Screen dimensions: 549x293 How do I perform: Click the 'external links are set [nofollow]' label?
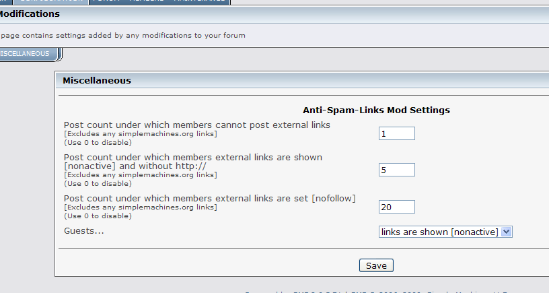tap(209, 198)
